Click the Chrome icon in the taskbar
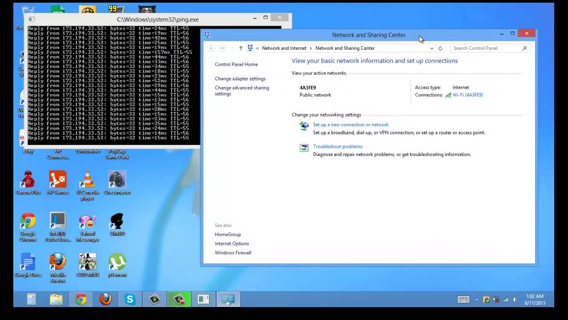The height and width of the screenshot is (320, 568). [x=81, y=299]
